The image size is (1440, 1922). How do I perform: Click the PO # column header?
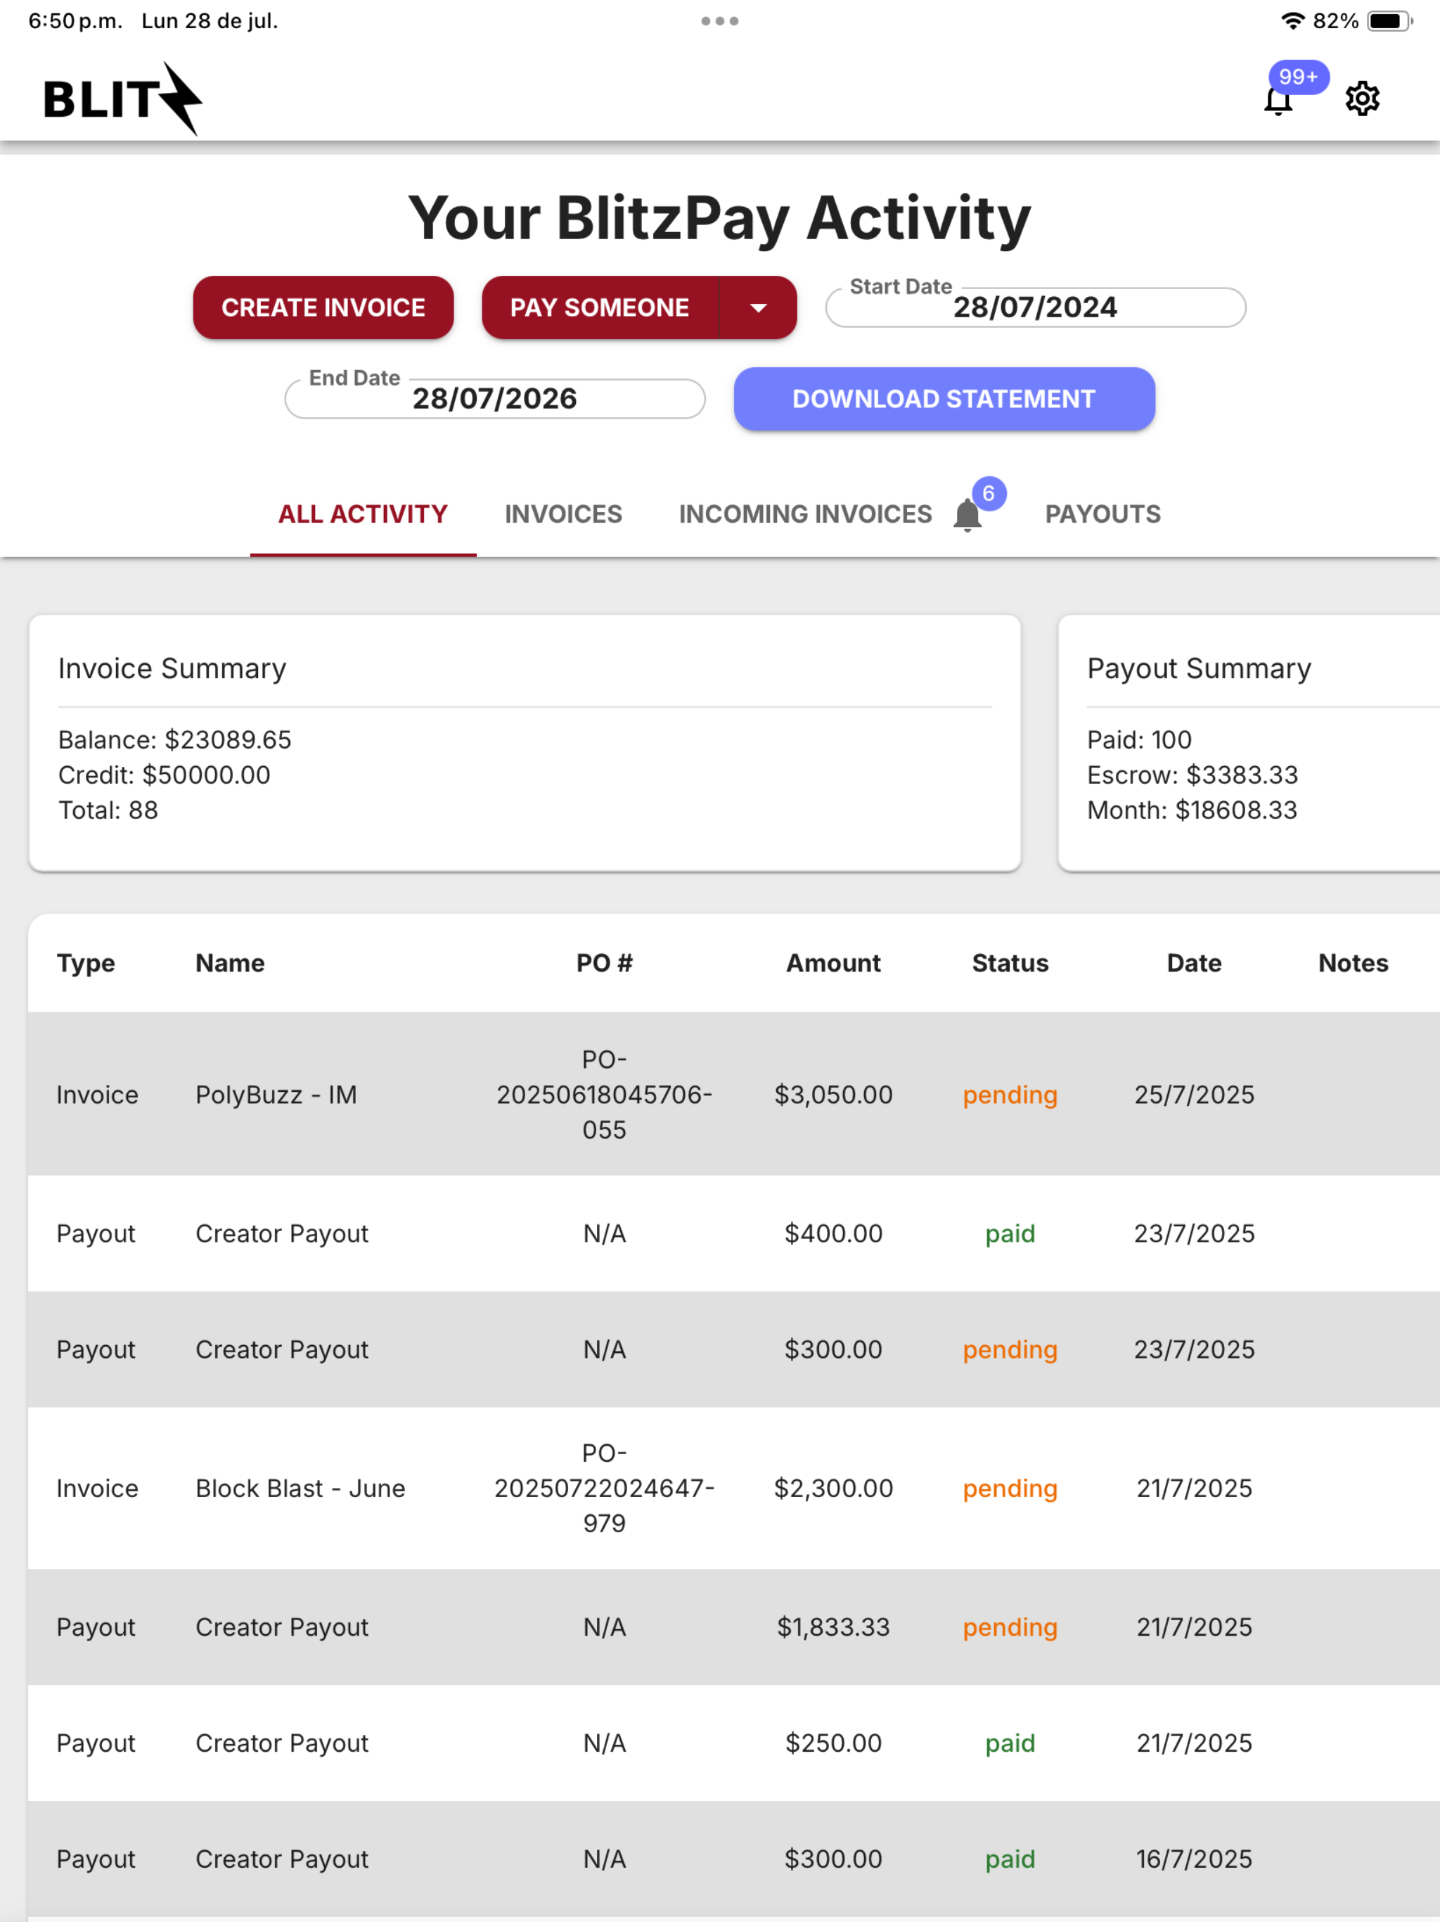pos(605,962)
